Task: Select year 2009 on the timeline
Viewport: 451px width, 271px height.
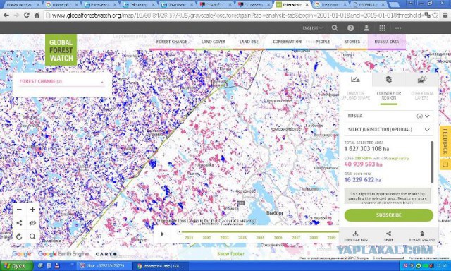Action: (x=331, y=238)
